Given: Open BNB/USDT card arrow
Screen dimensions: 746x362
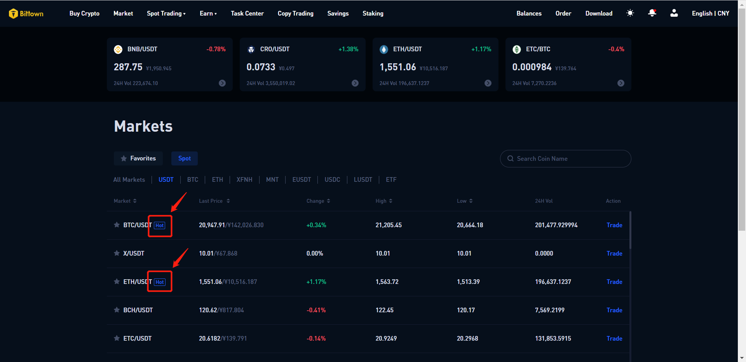Looking at the screenshot, I should 222,83.
